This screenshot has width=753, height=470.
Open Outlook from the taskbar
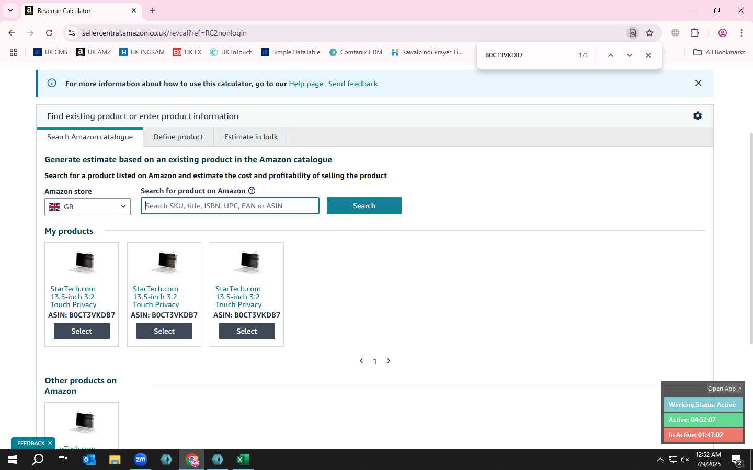click(89, 460)
